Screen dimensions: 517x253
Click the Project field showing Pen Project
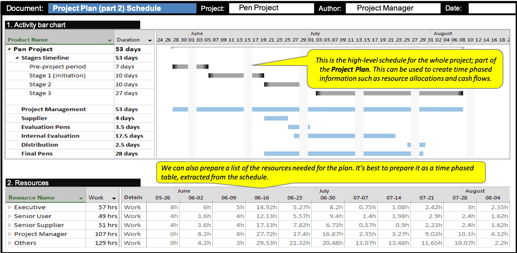[x=271, y=8]
